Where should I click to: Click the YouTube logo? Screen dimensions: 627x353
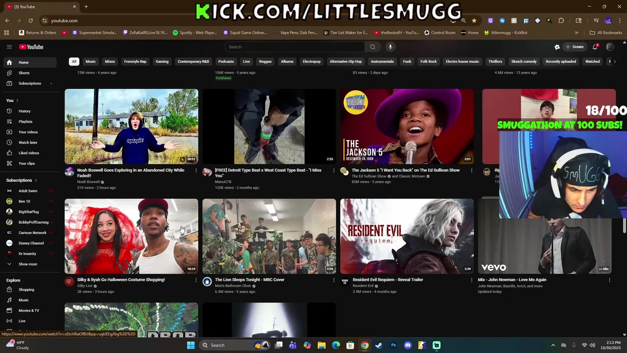coord(31,47)
